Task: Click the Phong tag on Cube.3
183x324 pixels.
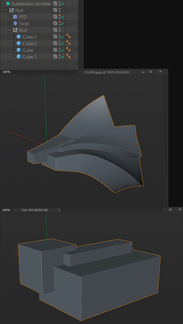Action: click(x=68, y=36)
